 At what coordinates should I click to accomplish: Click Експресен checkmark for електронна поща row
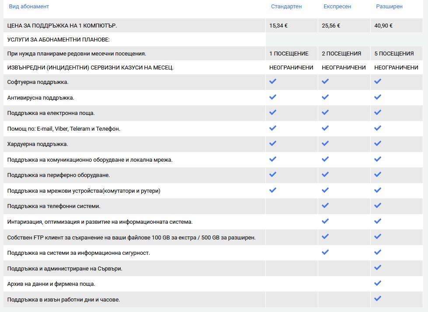(x=325, y=112)
